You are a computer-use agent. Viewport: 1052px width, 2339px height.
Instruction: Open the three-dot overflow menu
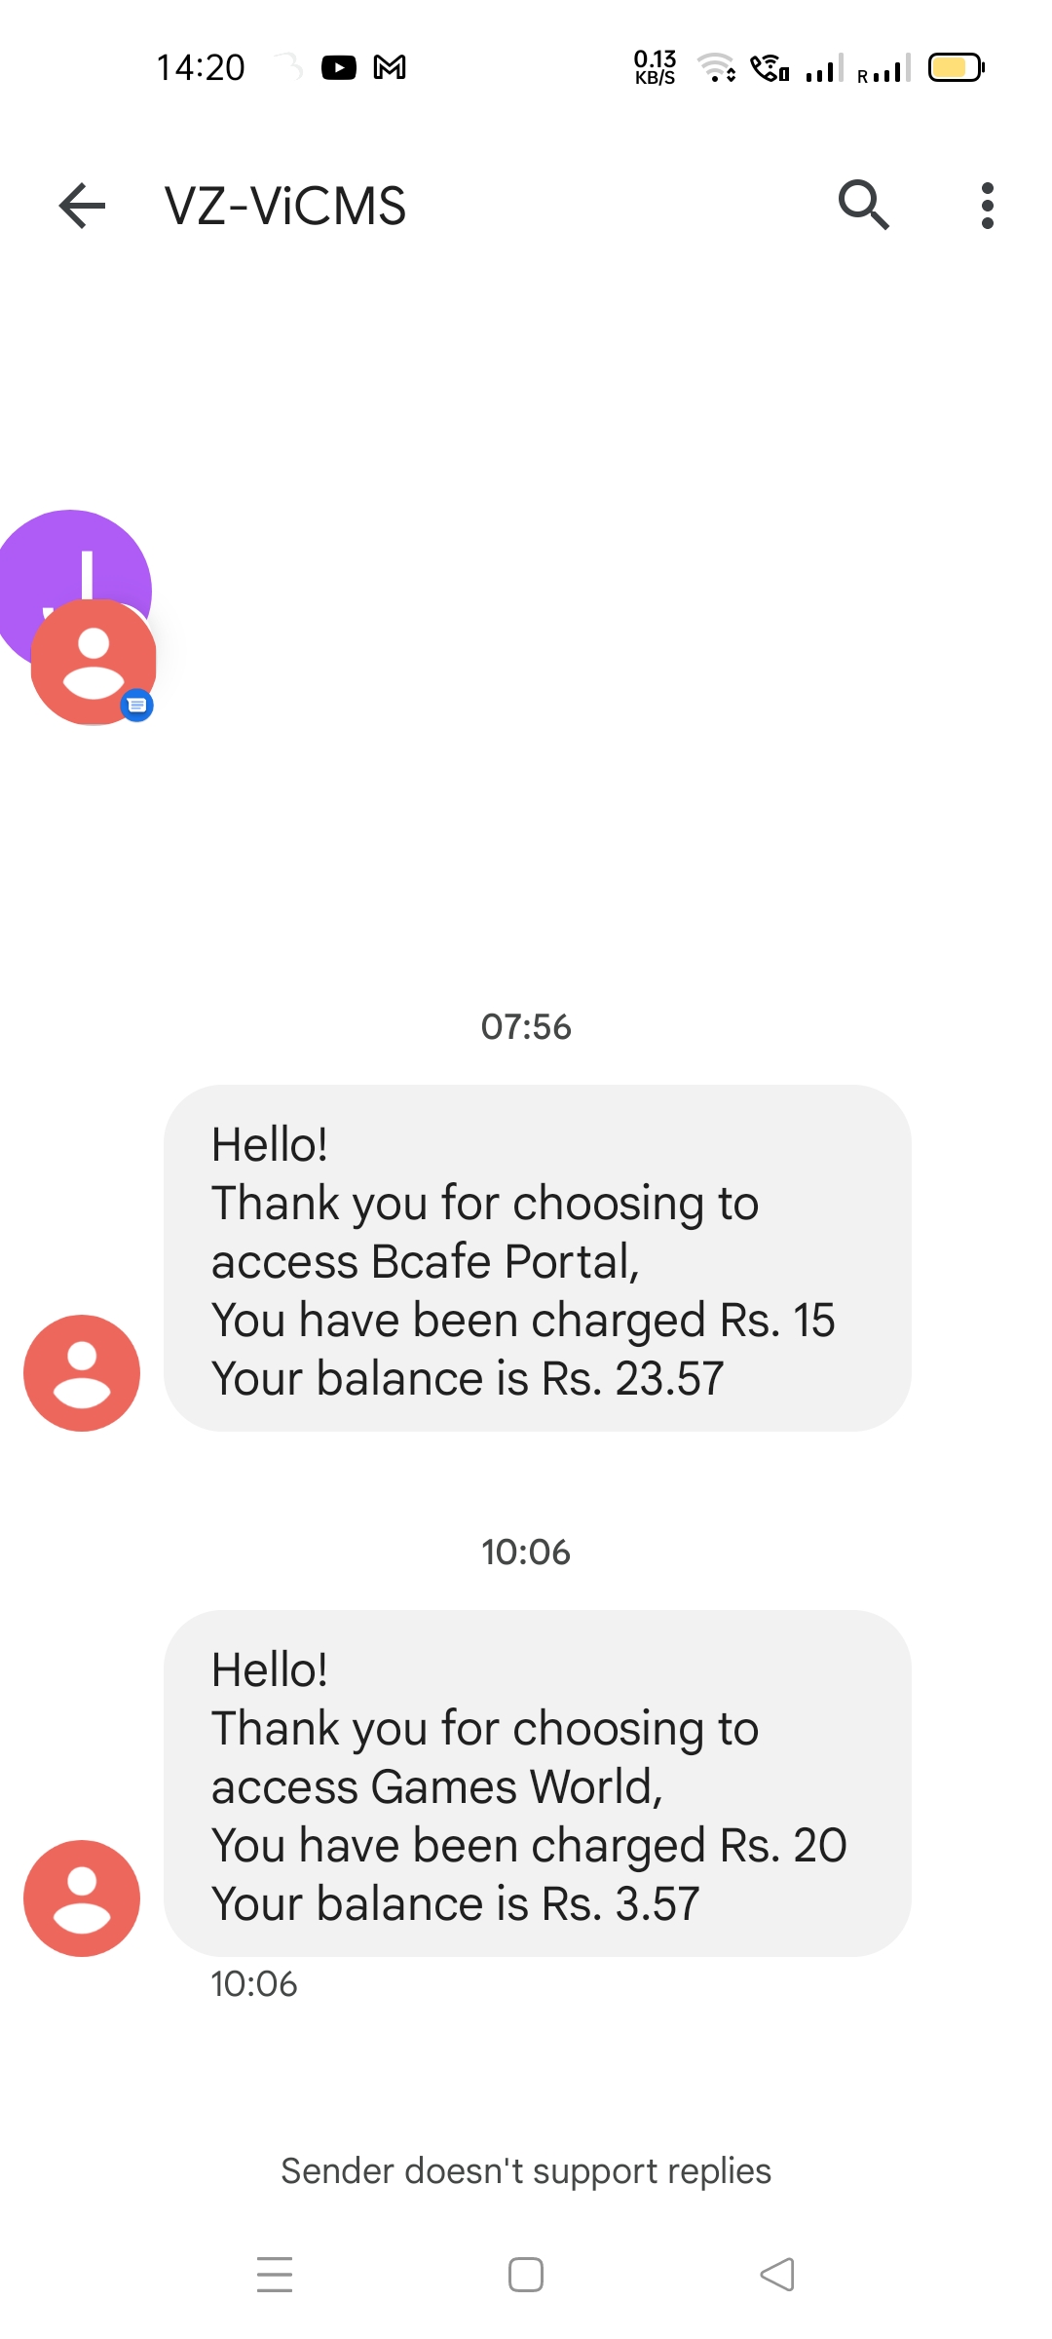(987, 206)
